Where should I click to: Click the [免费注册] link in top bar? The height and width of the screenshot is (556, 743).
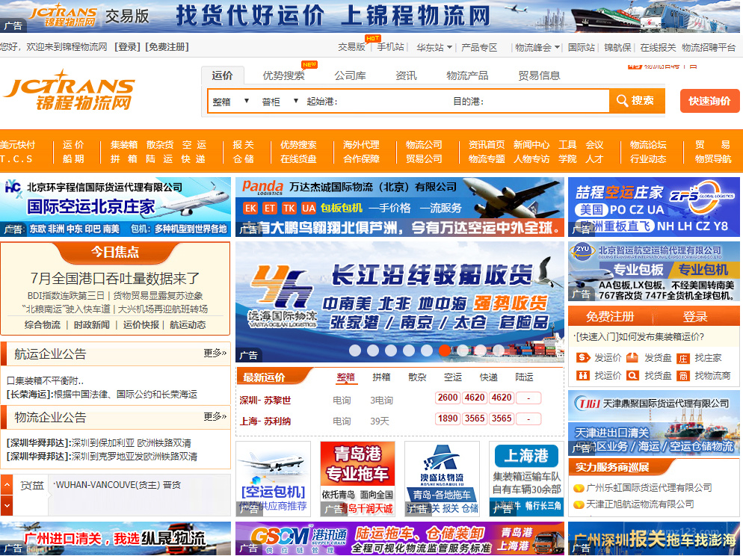pyautogui.click(x=167, y=47)
